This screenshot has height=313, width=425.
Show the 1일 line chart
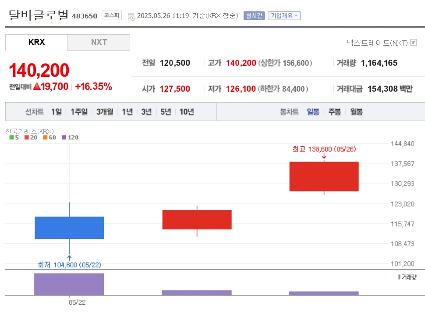(x=57, y=112)
